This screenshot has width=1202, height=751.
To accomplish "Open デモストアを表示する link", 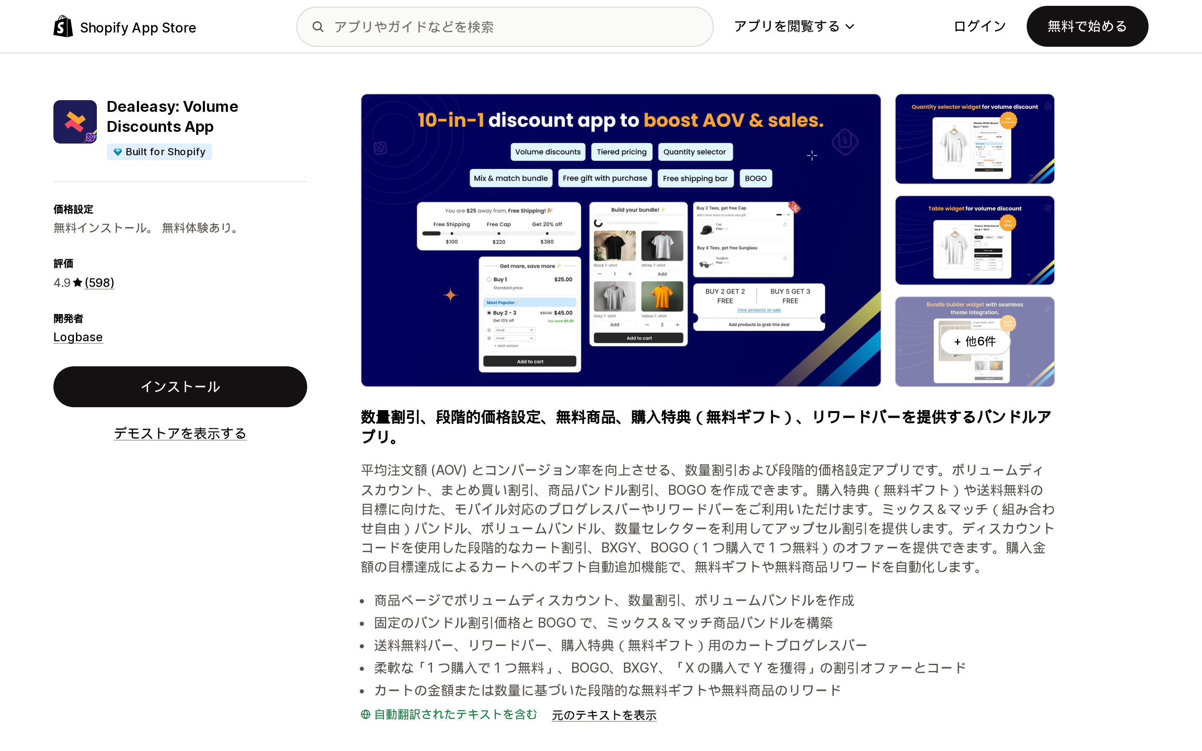I will 180,433.
